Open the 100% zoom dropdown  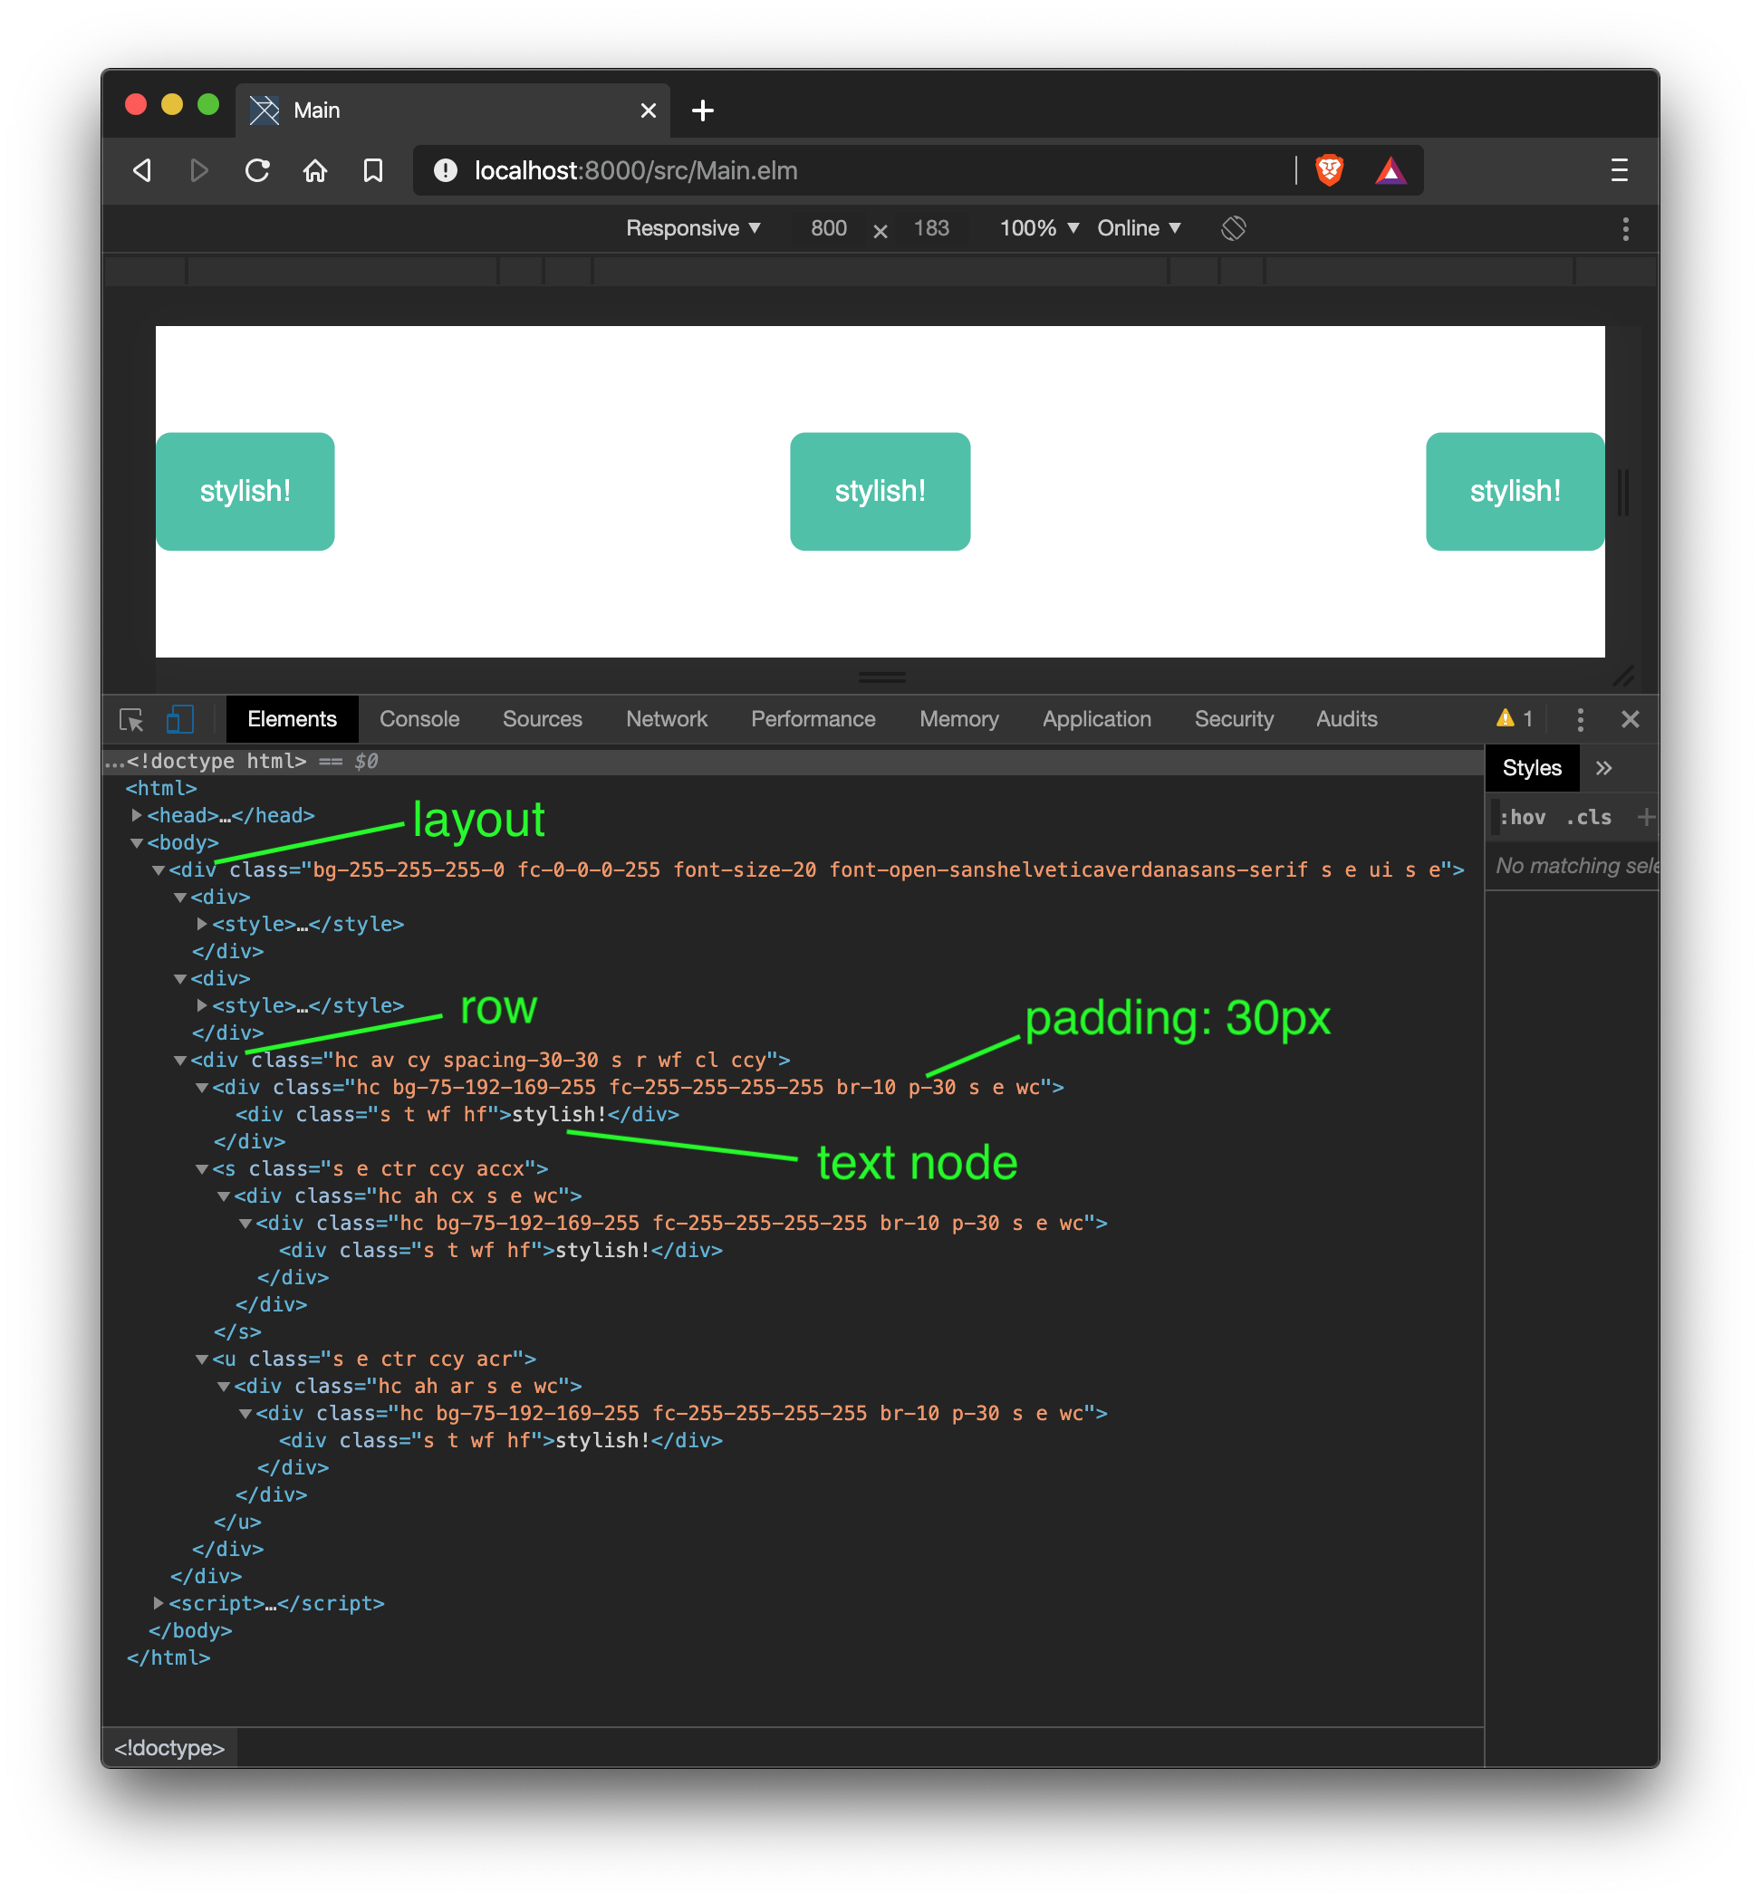1039,227
